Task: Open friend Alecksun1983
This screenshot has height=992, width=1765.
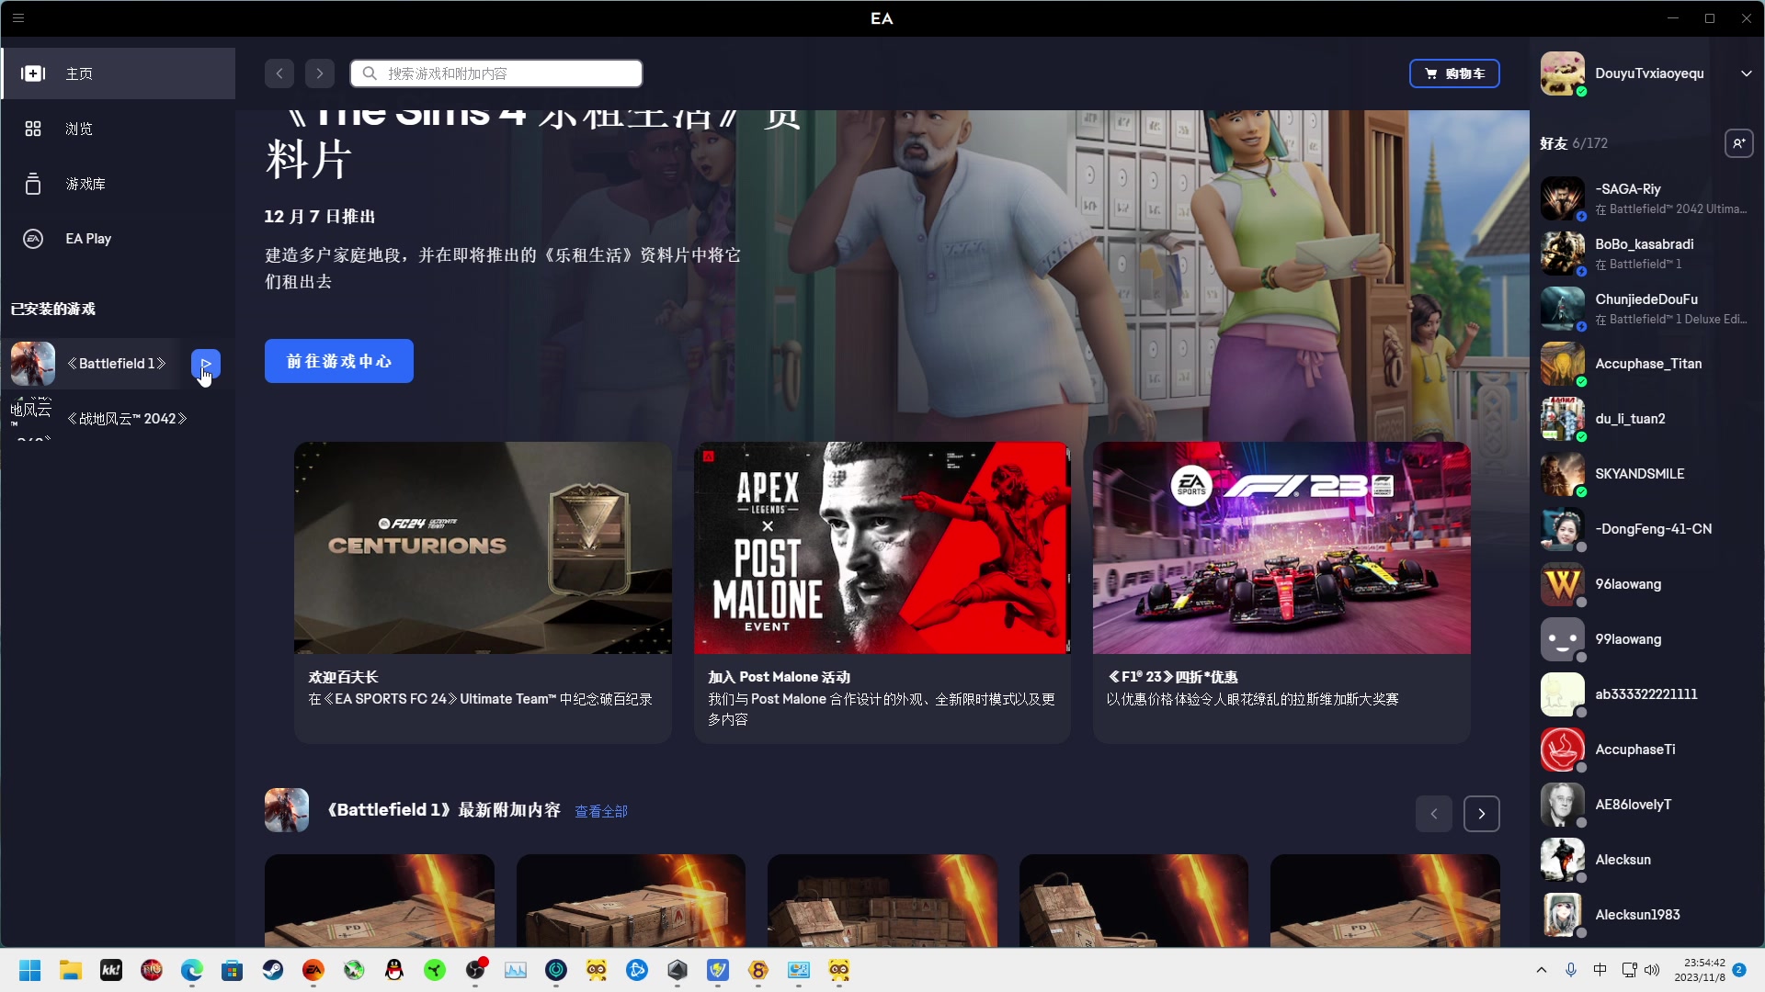Action: click(1646, 915)
